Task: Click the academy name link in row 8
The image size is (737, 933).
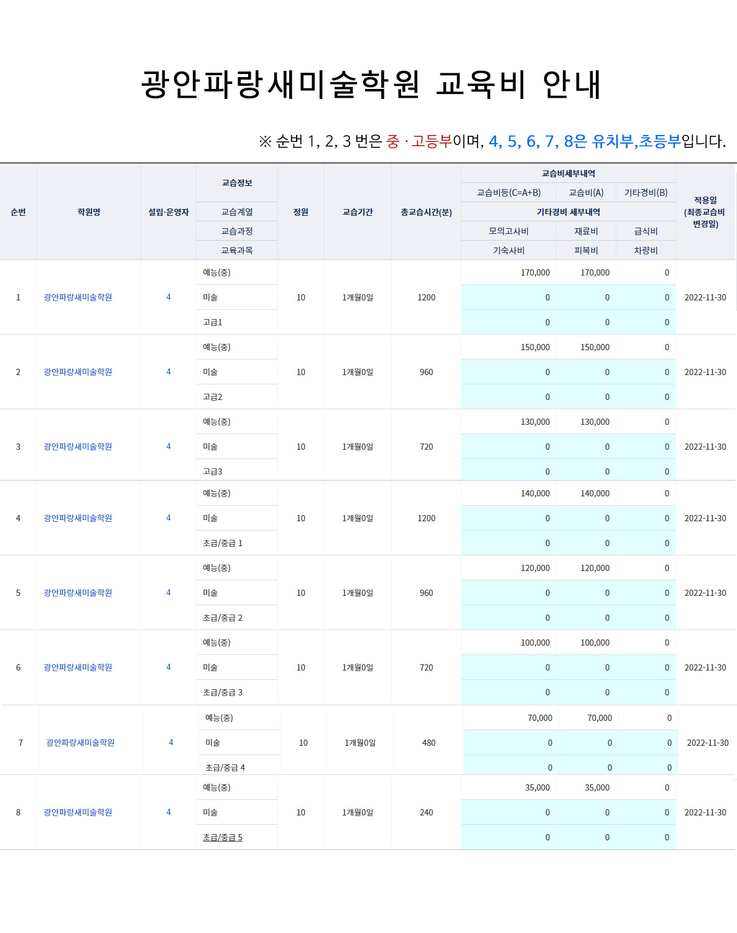Action: (x=78, y=812)
